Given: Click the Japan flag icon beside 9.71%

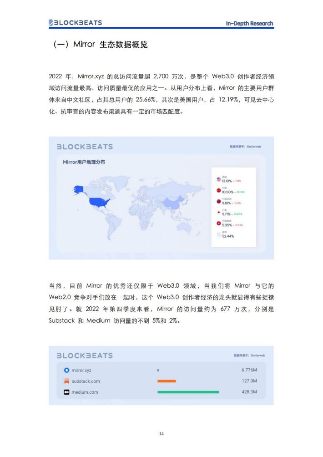Looking at the screenshot, I should (219, 213).
